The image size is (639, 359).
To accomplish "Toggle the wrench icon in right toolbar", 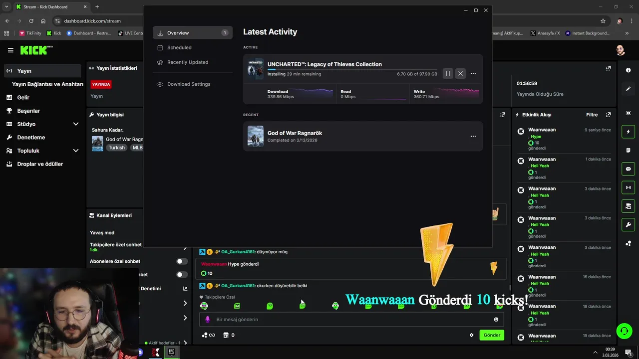I will (628, 225).
